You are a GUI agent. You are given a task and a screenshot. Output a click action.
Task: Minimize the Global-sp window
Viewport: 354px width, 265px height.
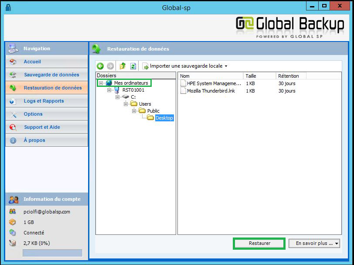312,6
